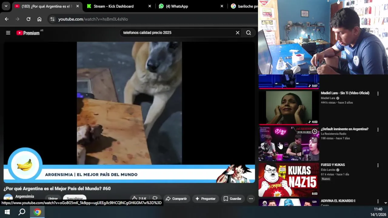
Task: Click the Preguntar ask button
Action: (206, 199)
